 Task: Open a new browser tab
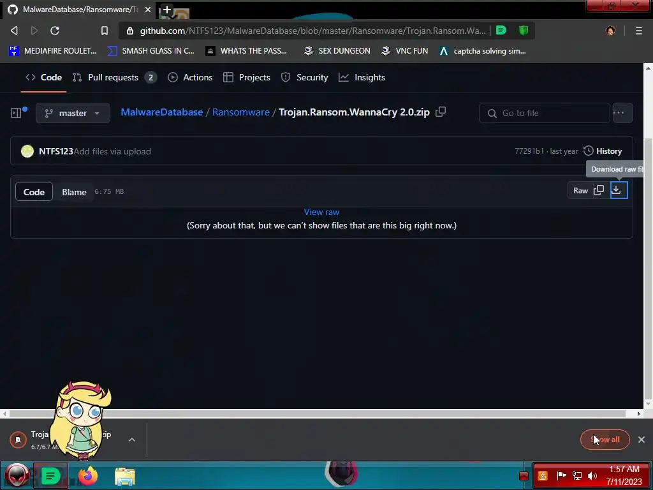tap(166, 10)
